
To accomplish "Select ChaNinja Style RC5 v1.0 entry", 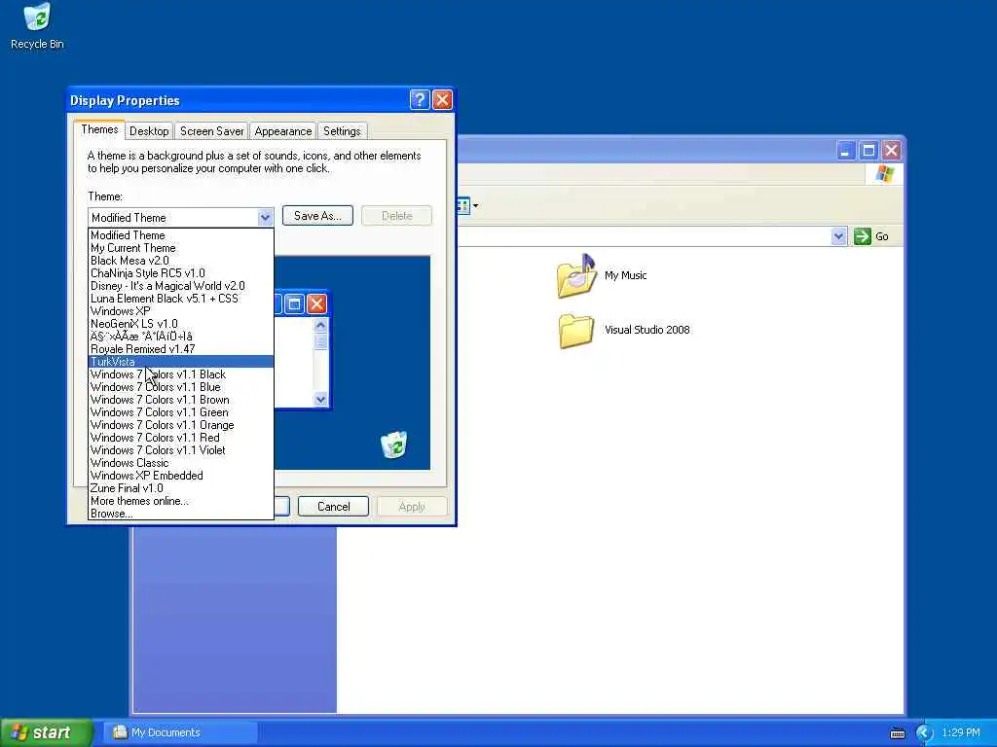I will pyautogui.click(x=180, y=273).
